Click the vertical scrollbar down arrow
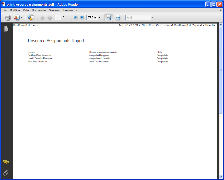The width and height of the screenshot is (224, 180). (x=221, y=177)
